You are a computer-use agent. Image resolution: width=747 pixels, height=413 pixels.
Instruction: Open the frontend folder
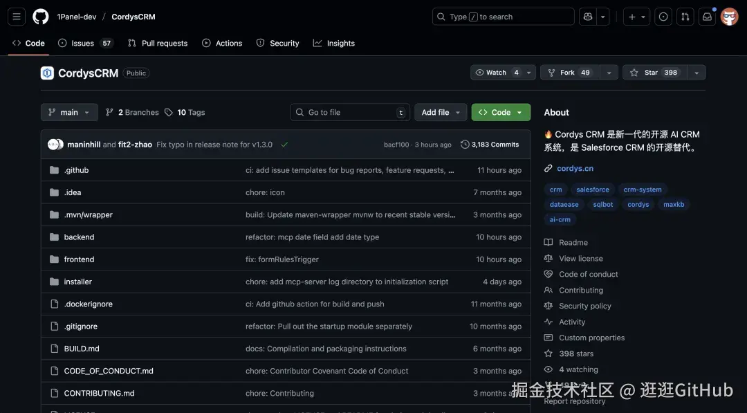[x=79, y=259]
